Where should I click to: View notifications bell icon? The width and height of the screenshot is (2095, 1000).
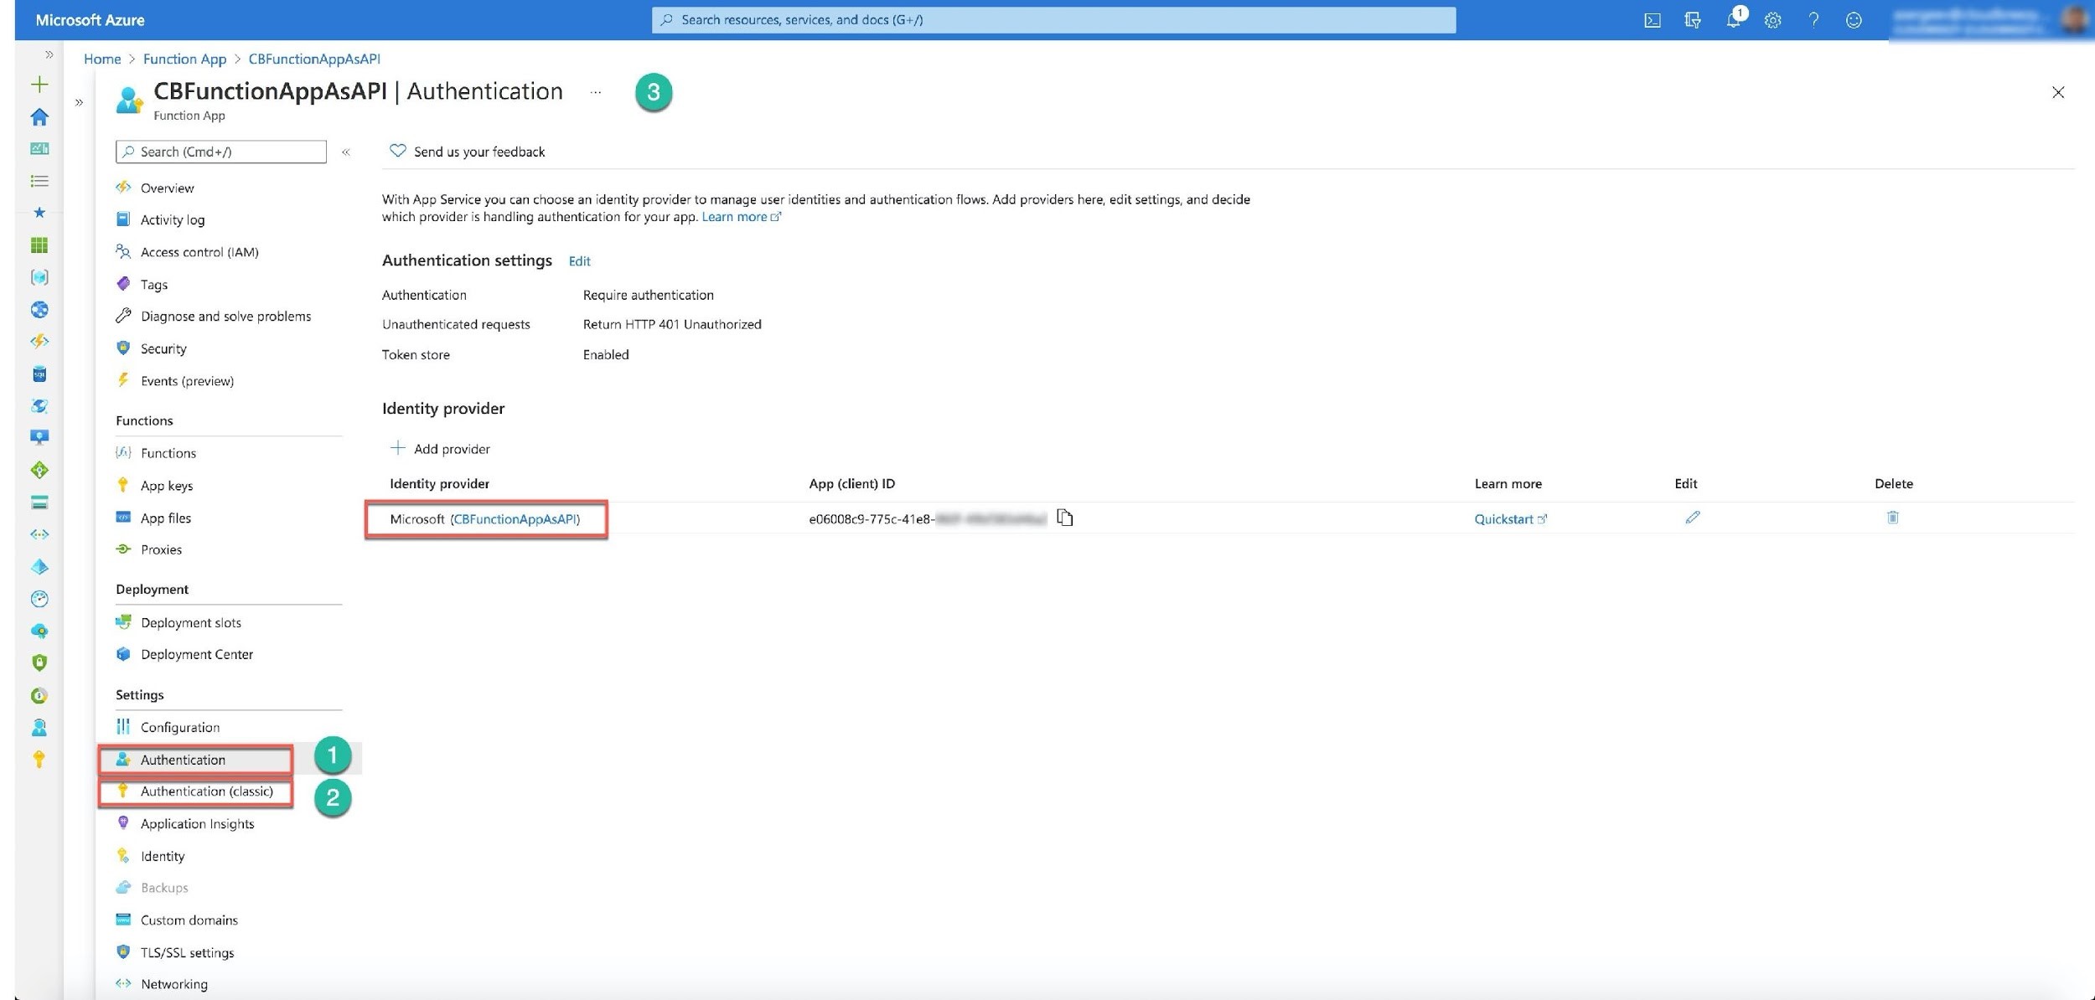click(x=1733, y=20)
